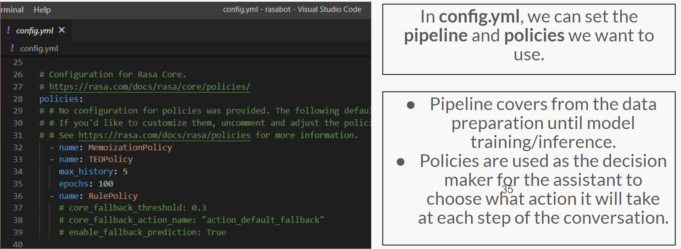This screenshot has width=681, height=249.
Task: Click line number 33 in the gutter
Action: click(18, 159)
